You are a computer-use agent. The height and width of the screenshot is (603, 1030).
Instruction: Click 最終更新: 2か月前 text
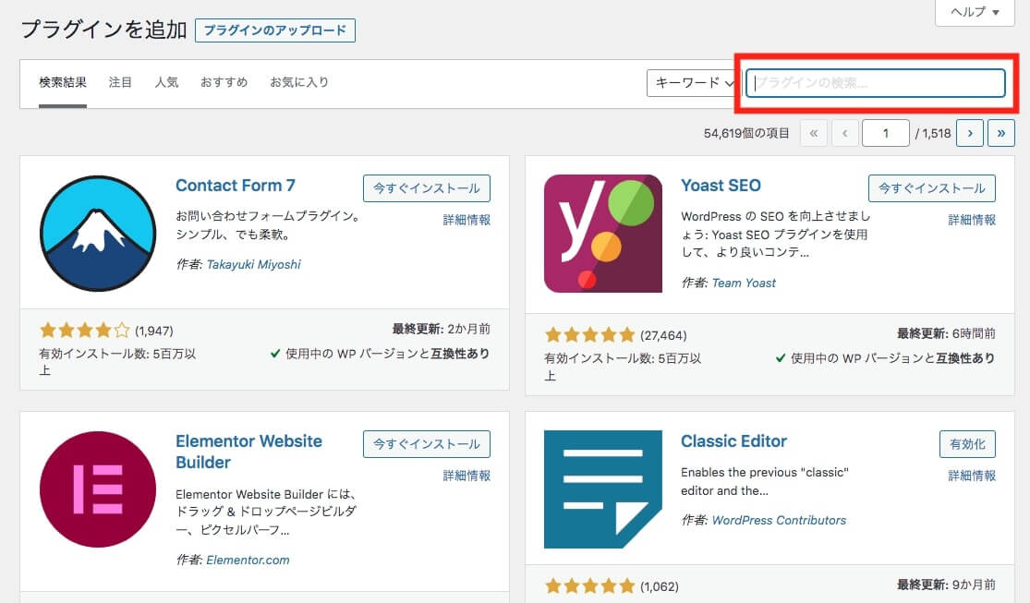click(441, 329)
